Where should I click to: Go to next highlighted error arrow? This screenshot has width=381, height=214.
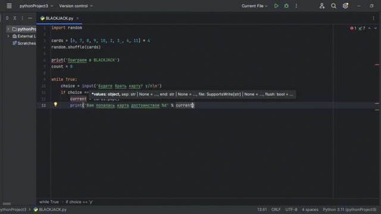(x=376, y=29)
